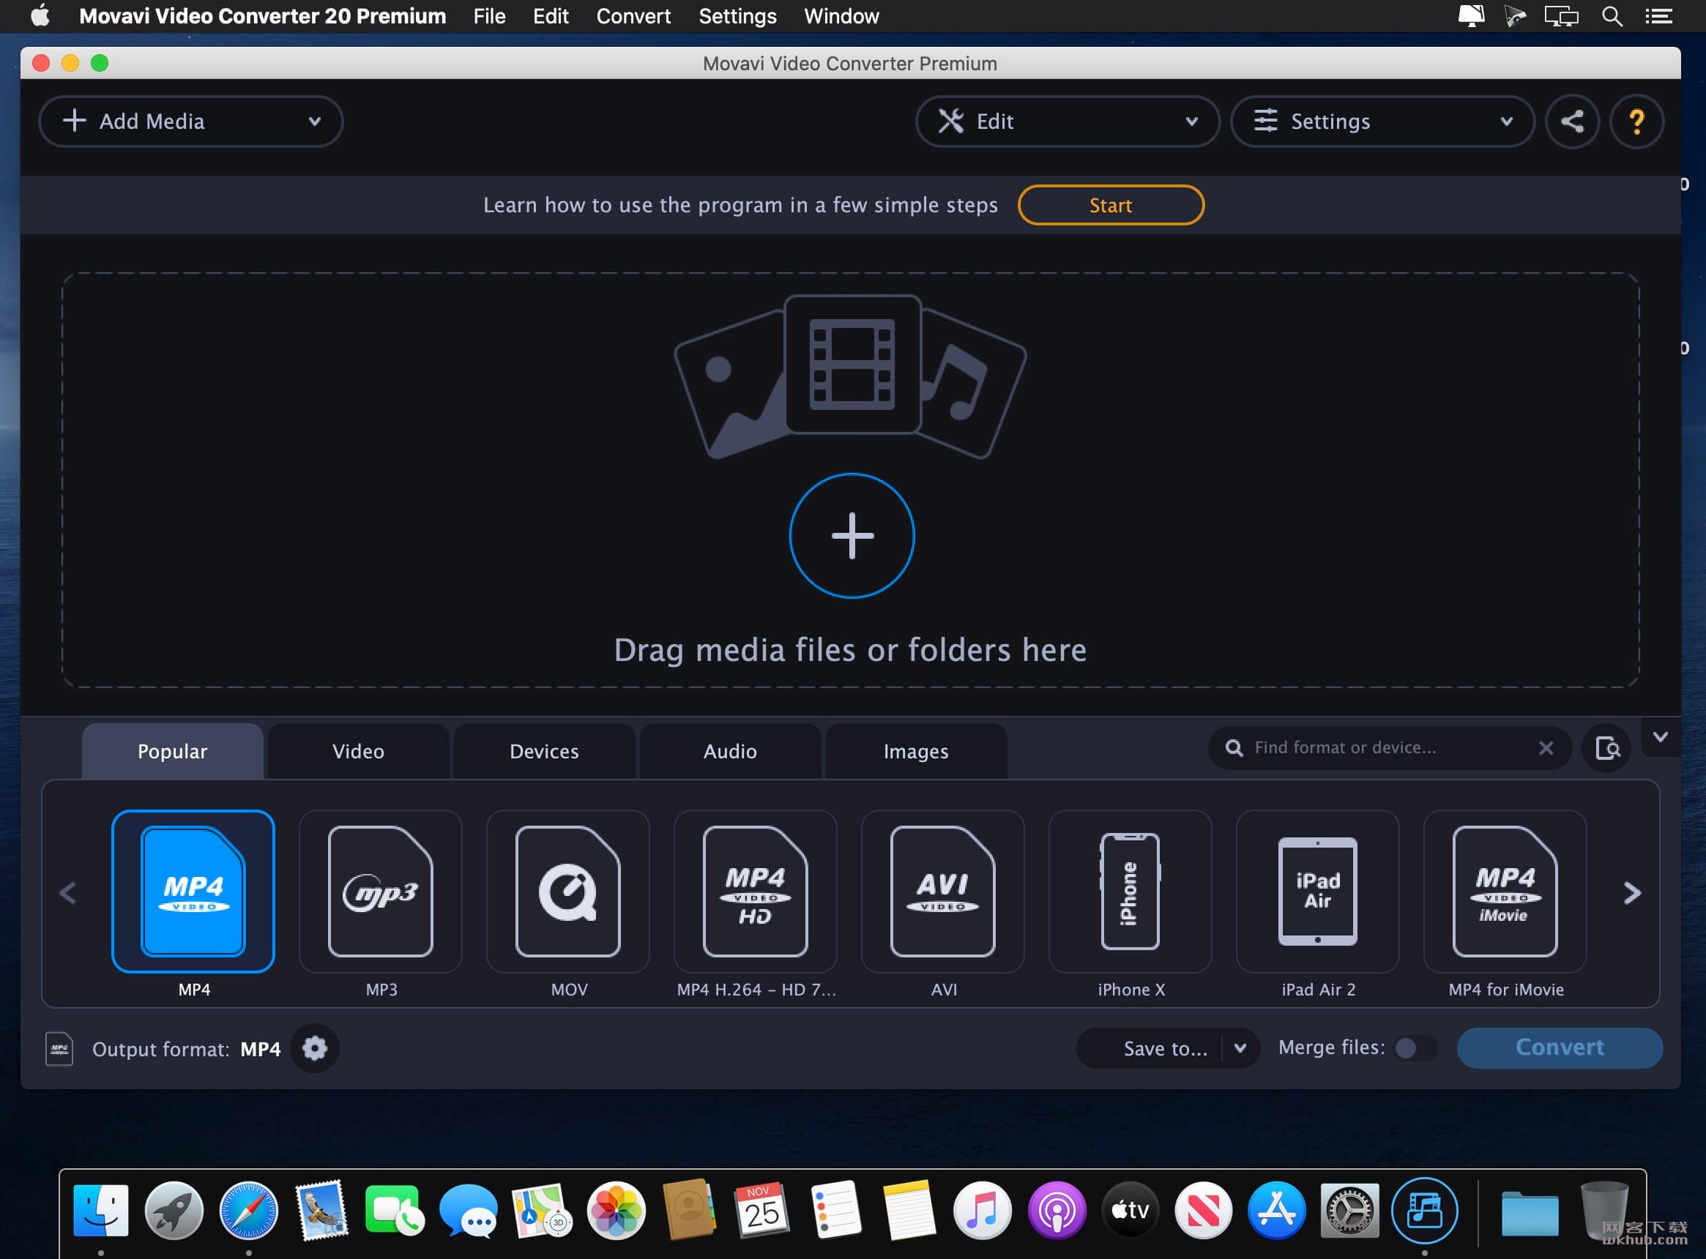Click the Start tutorial button
The height and width of the screenshot is (1259, 1706).
(1111, 205)
